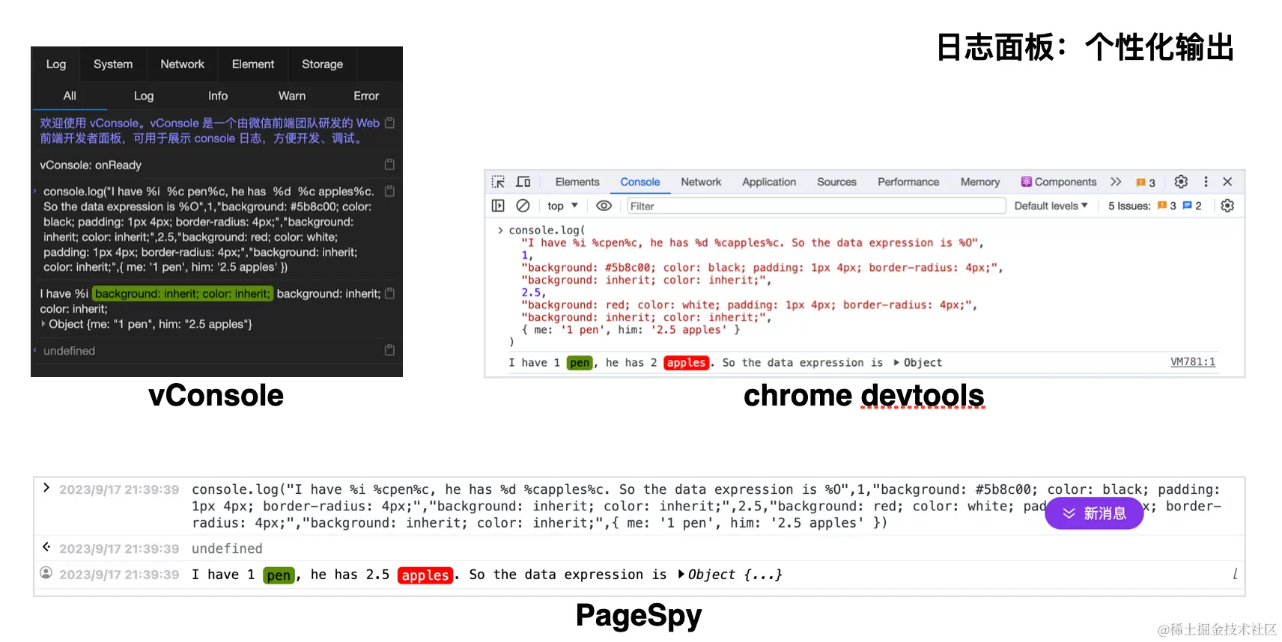Viewport: 1282px width, 642px height.
Task: Open the Performance tab in DevTools
Action: [x=908, y=182]
